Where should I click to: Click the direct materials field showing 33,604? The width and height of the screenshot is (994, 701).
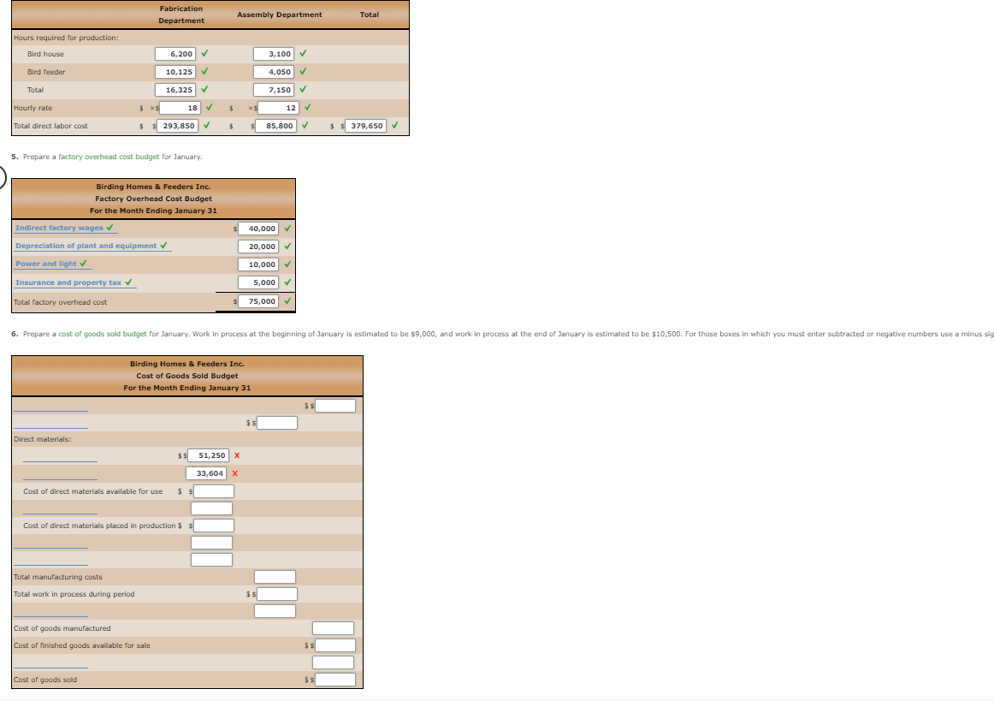pos(206,473)
